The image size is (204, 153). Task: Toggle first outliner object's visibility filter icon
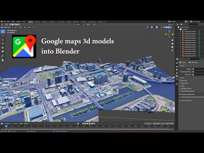[x=199, y=31]
